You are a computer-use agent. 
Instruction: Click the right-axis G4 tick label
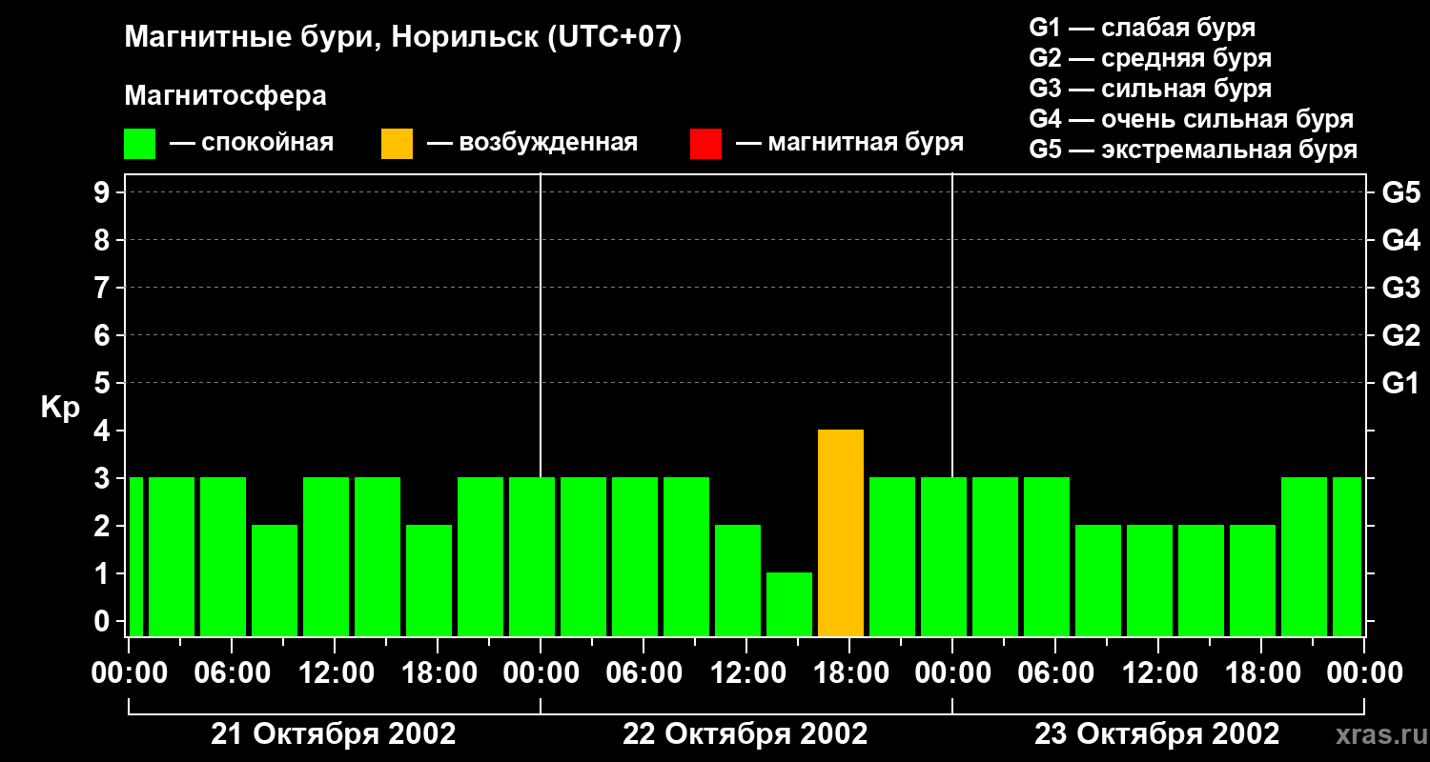(1400, 240)
